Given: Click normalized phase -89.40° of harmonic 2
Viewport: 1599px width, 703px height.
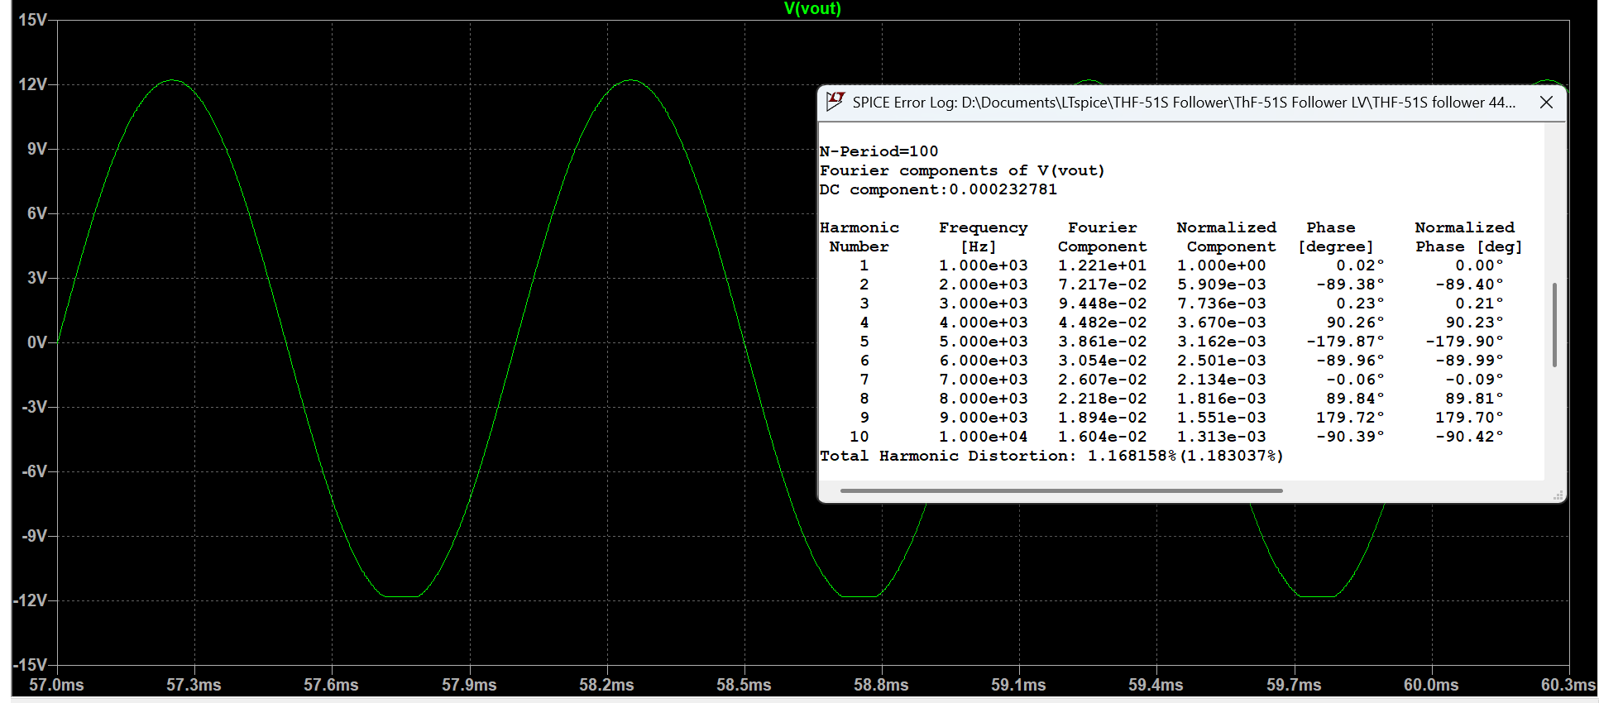Looking at the screenshot, I should point(1469,285).
